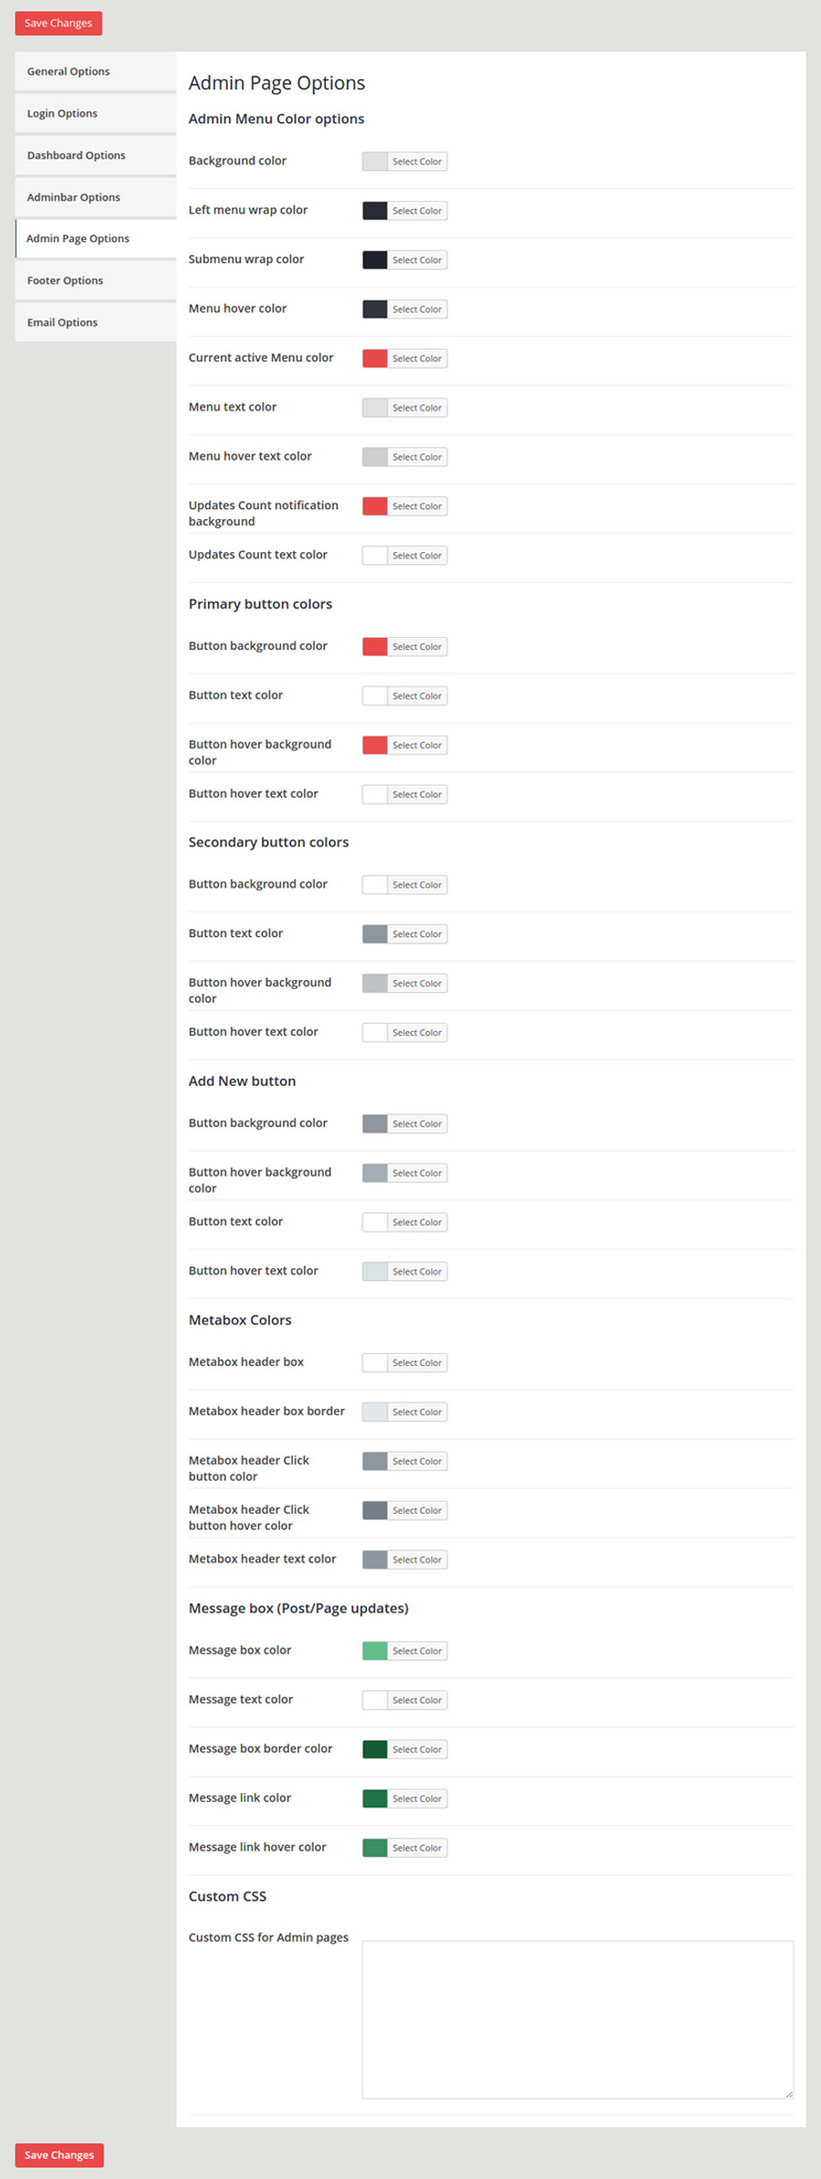
Task: Switch to the Login Options tab
Action: pyautogui.click(x=62, y=113)
